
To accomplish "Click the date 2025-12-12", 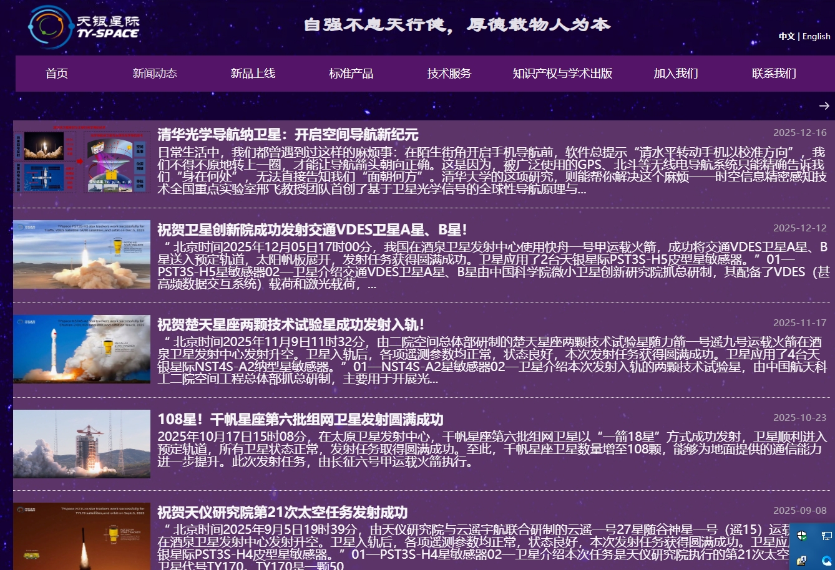I will click(800, 228).
